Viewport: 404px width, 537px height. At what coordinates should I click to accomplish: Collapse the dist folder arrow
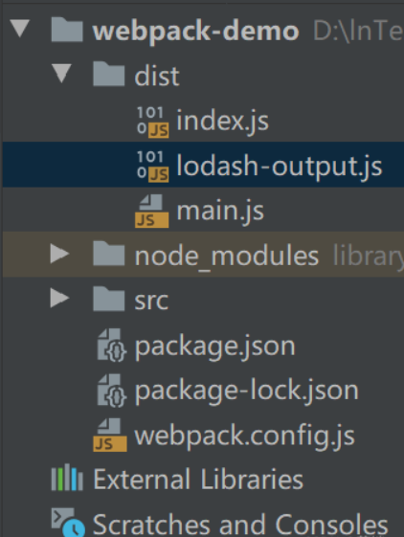pos(61,74)
